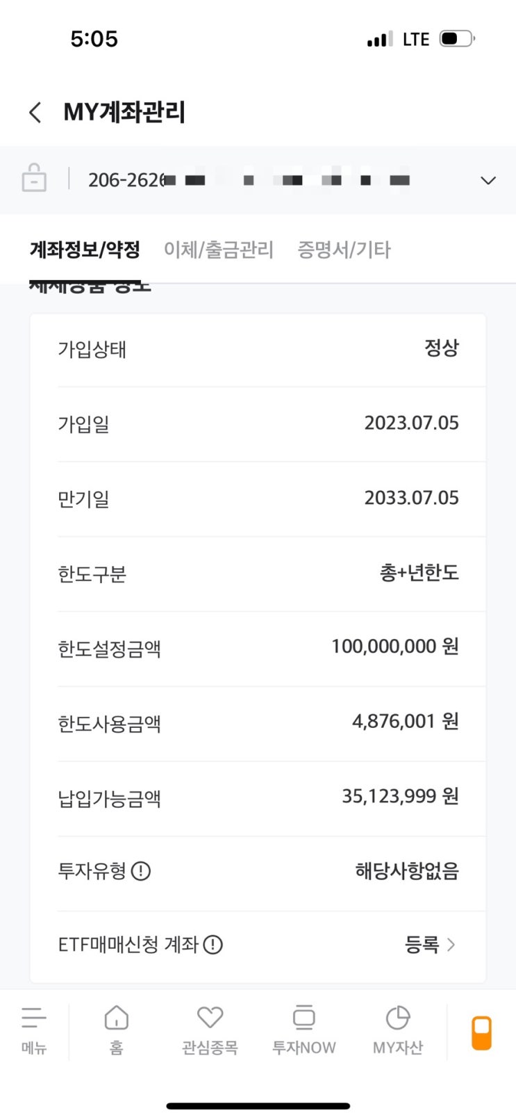Tap the back arrow next to MY계좌관리

point(35,112)
